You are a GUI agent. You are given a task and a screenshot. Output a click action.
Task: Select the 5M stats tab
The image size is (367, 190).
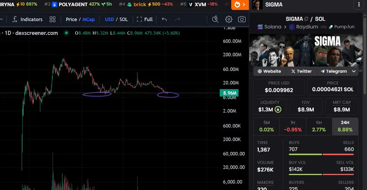tap(266, 127)
